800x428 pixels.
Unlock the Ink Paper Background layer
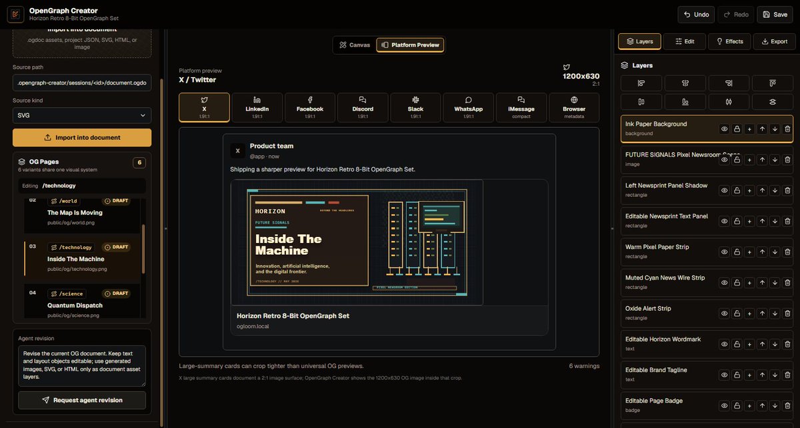(x=737, y=129)
